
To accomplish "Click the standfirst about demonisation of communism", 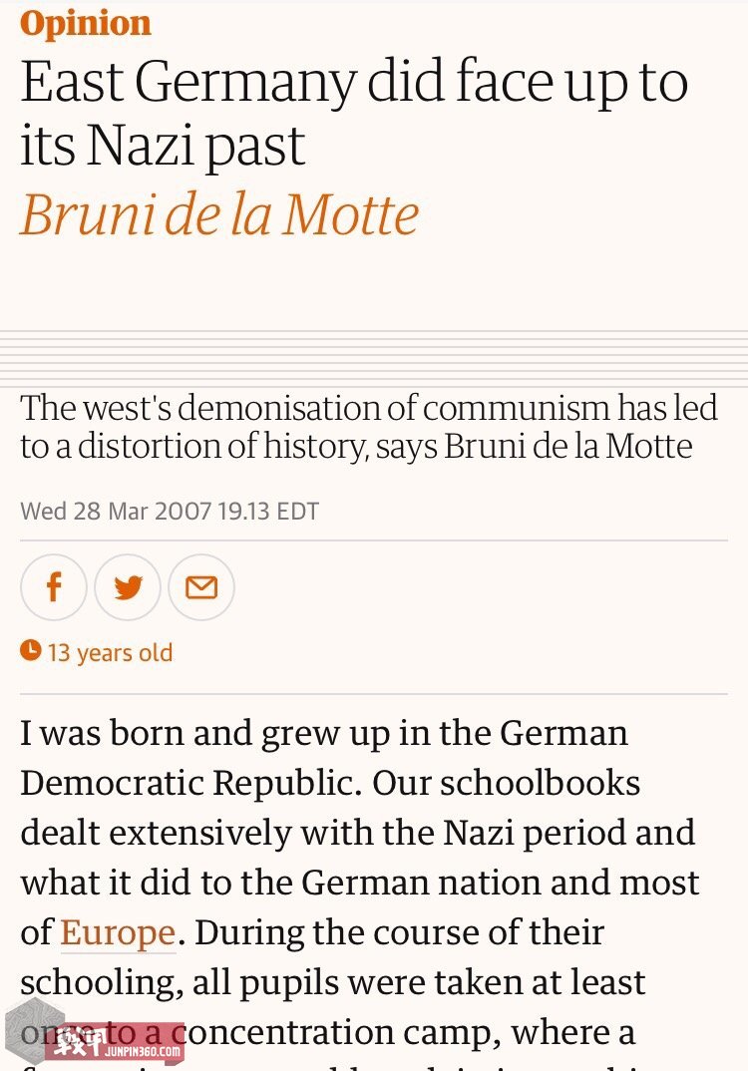I will click(369, 426).
